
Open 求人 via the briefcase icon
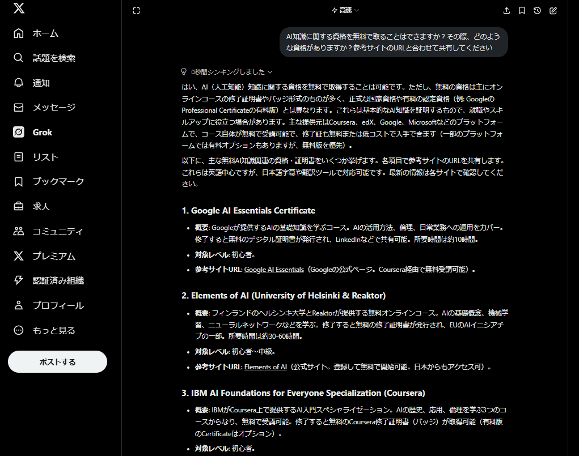coord(19,206)
